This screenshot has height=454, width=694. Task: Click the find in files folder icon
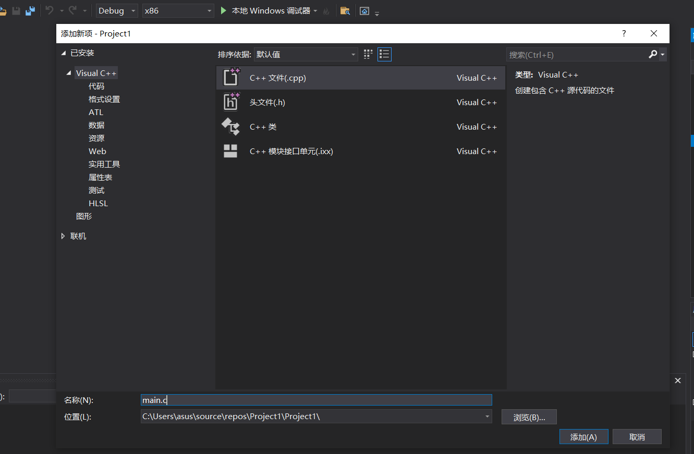click(345, 10)
